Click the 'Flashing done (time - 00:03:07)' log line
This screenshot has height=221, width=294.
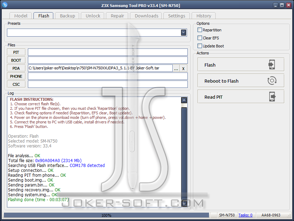tap(38, 200)
